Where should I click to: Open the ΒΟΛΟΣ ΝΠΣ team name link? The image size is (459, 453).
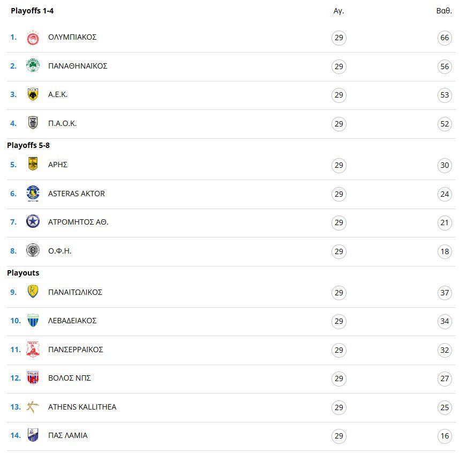click(x=70, y=378)
